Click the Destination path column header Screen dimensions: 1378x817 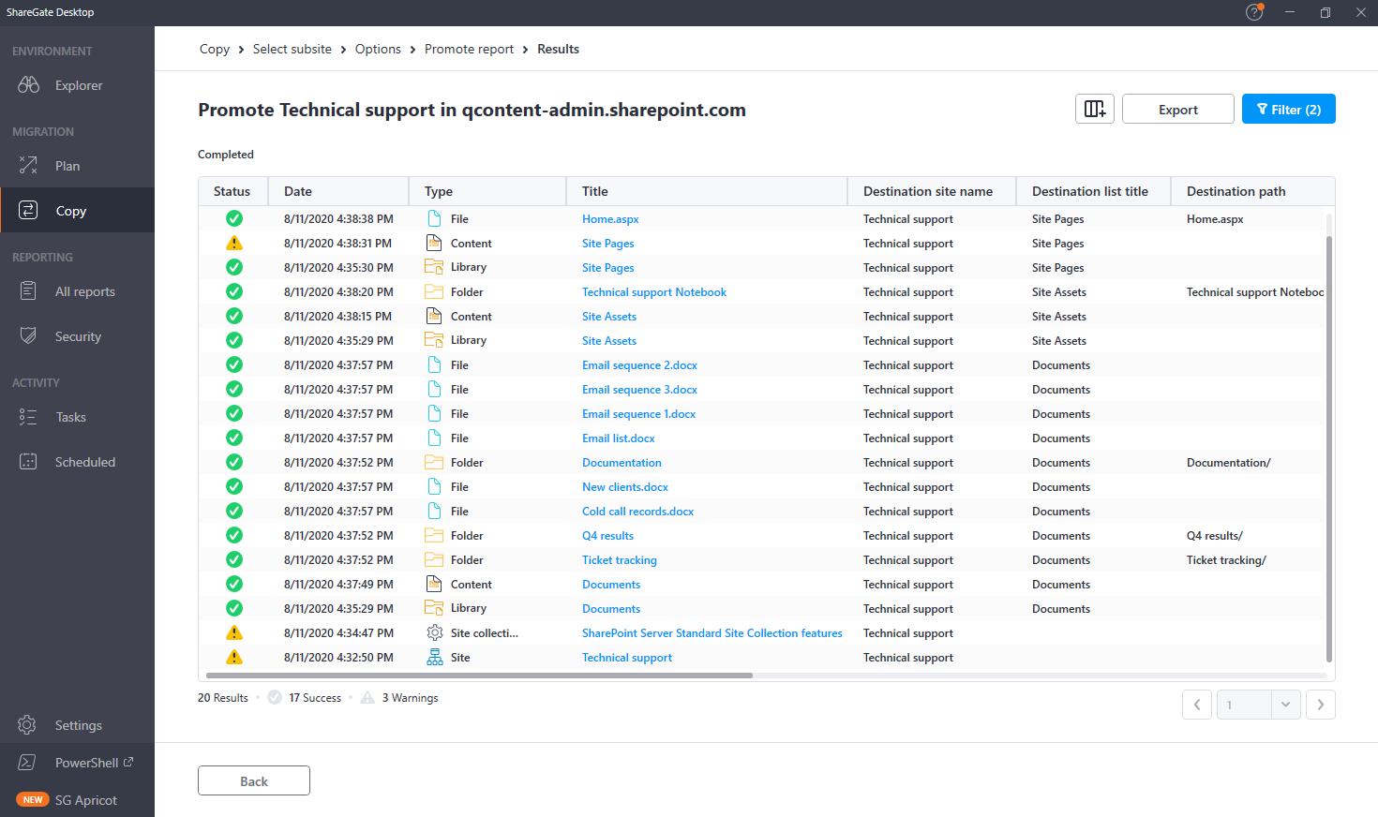1253,191
